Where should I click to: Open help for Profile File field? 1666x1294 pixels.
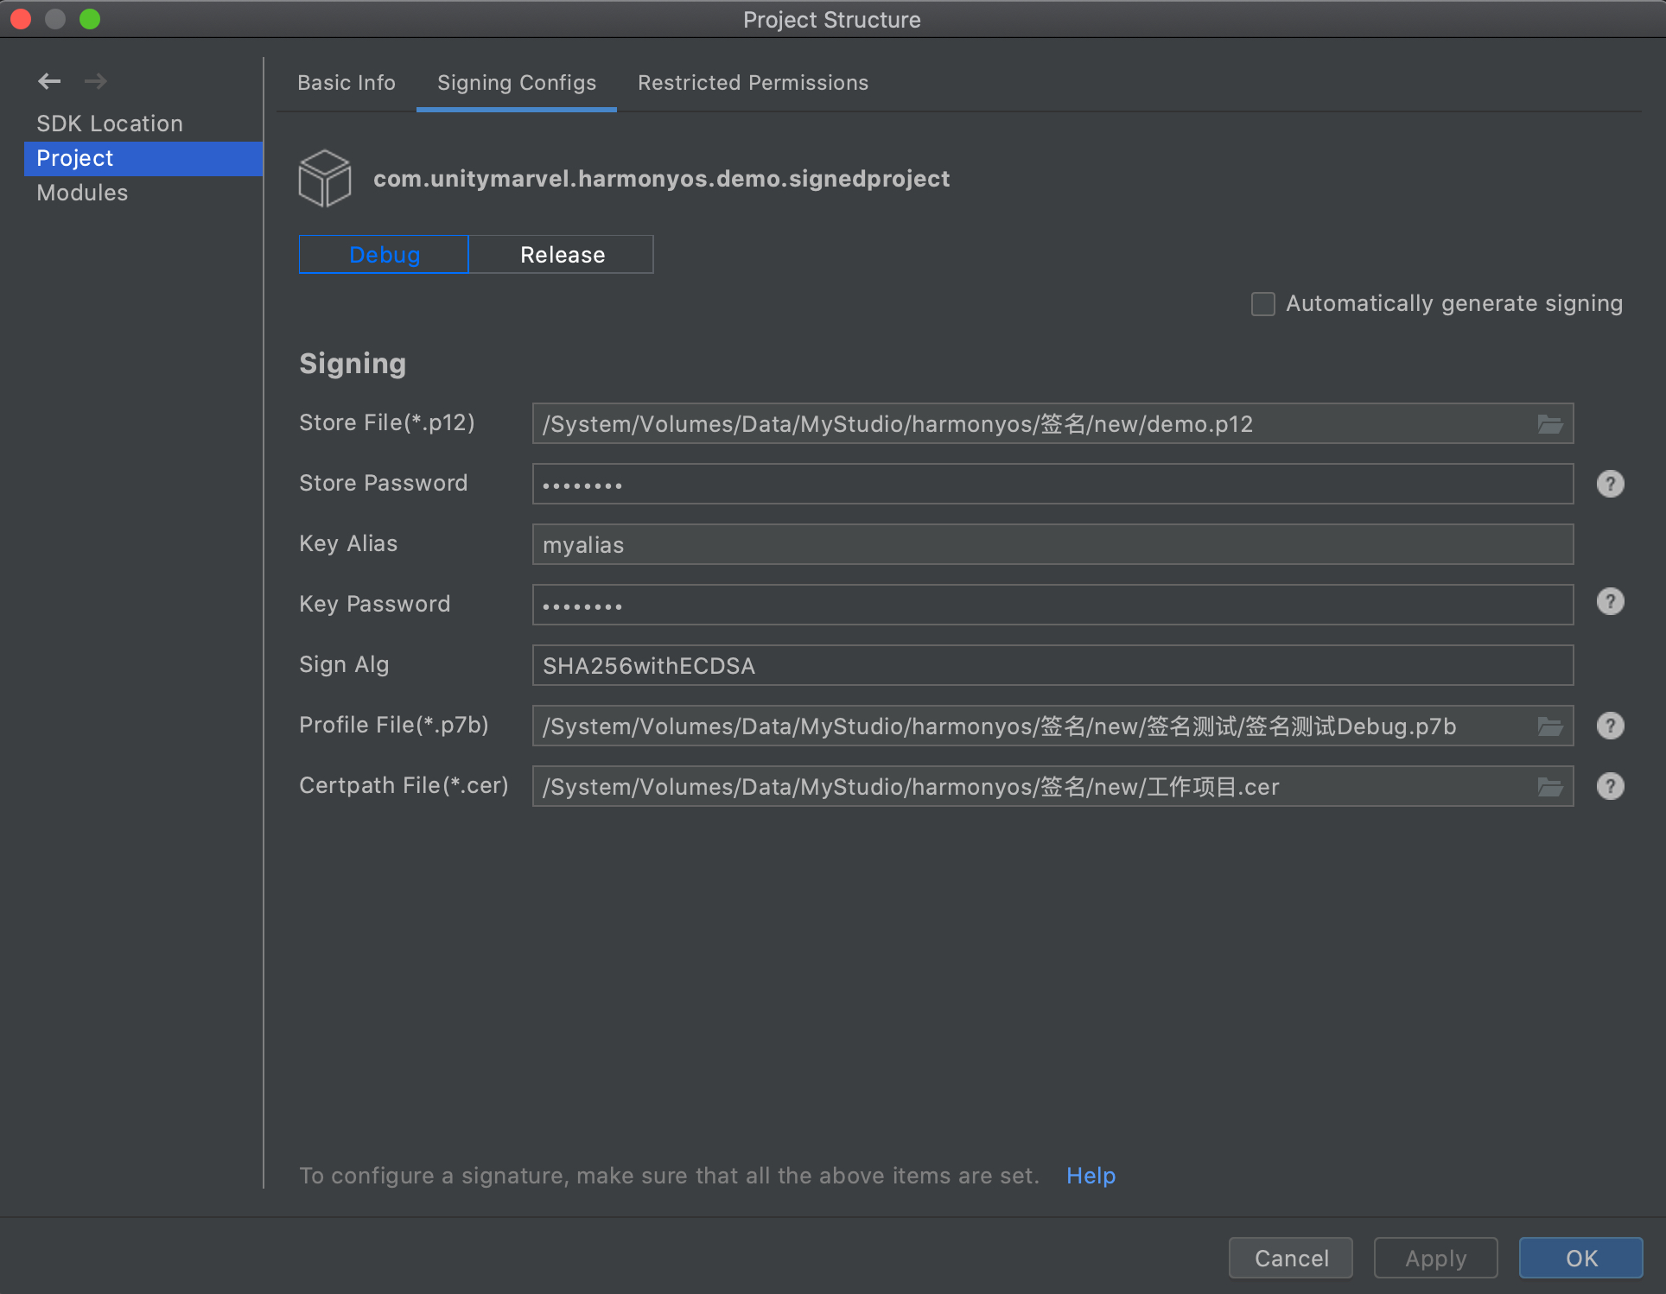click(1610, 726)
